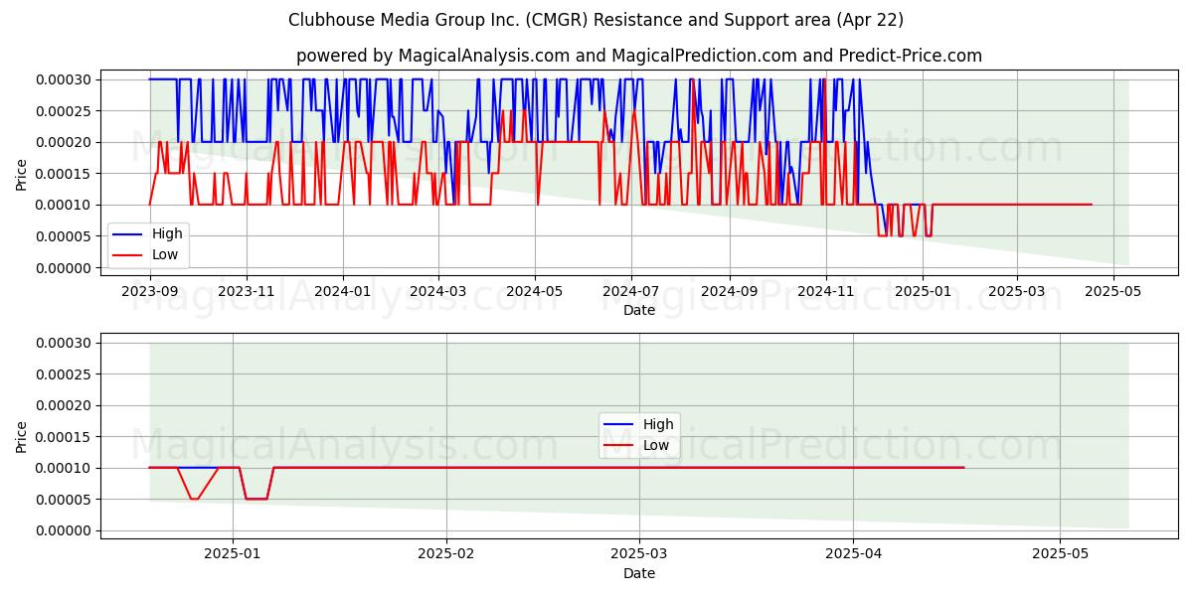Click the '2025-04' date tick label
1193x596 pixels.
pyautogui.click(x=853, y=554)
